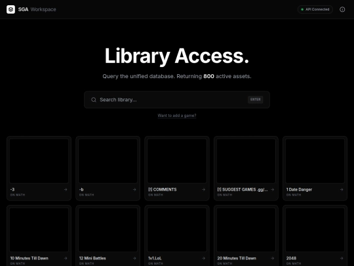This screenshot has width=354, height=266.
Task: Click arrow on 1 Date Danger card
Action: [342, 190]
